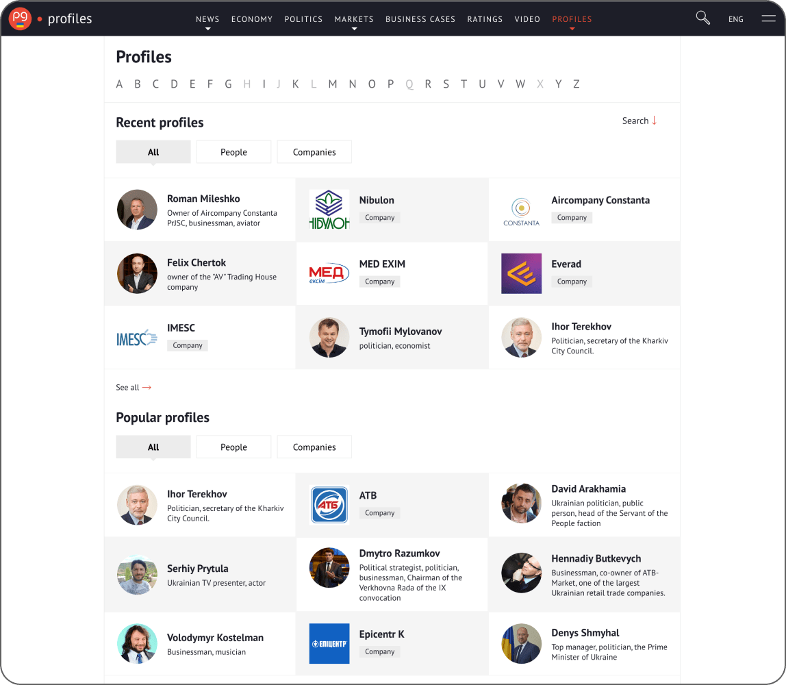The image size is (786, 685).
Task: Go to the Ratings menu item
Action: click(x=485, y=19)
